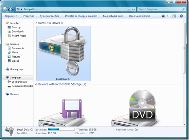
Task: Click BitLocker status On text
Action: pos(127,130)
